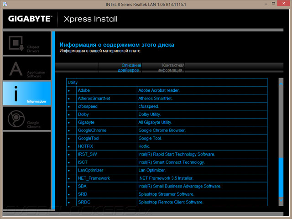Select the IRST_SW row name
292x219 pixels.
click(x=87, y=154)
